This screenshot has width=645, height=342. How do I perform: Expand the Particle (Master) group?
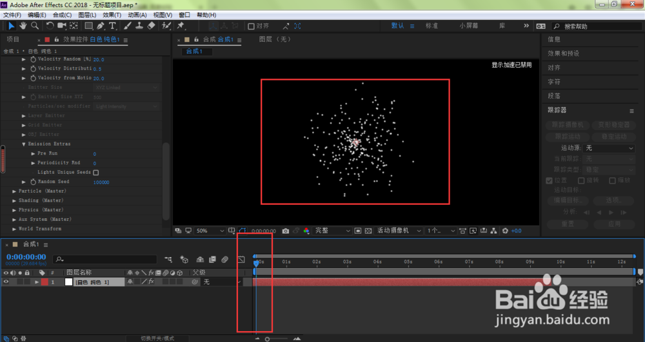pyautogui.click(x=14, y=191)
